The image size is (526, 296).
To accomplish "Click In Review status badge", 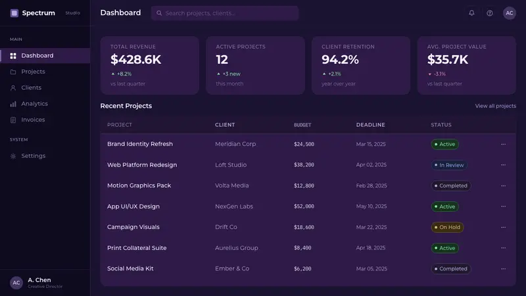I will click(x=449, y=165).
